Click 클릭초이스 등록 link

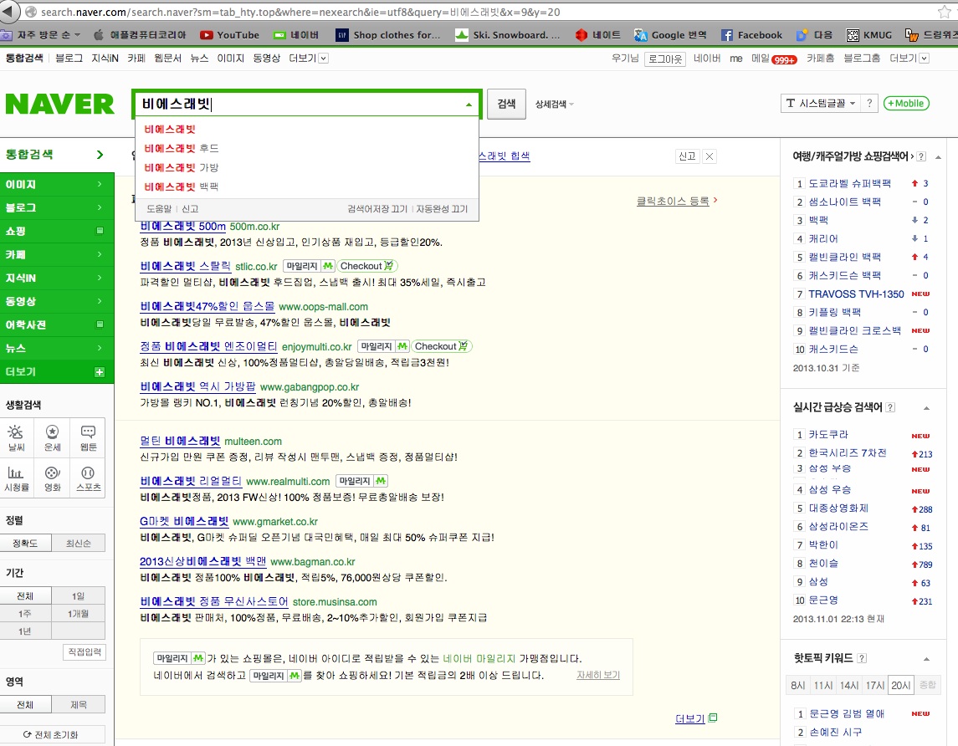click(x=673, y=201)
